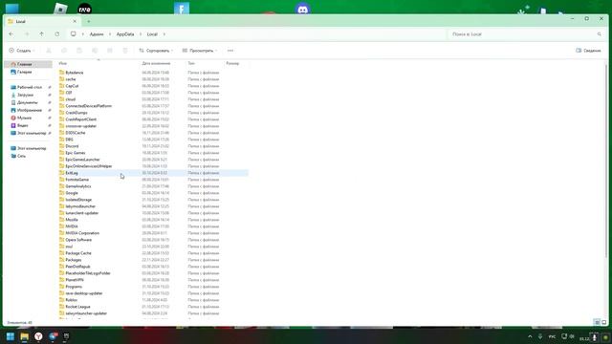Viewport: 612px width, 344px height.
Task: Select the Rocket League folder
Action: 77,307
